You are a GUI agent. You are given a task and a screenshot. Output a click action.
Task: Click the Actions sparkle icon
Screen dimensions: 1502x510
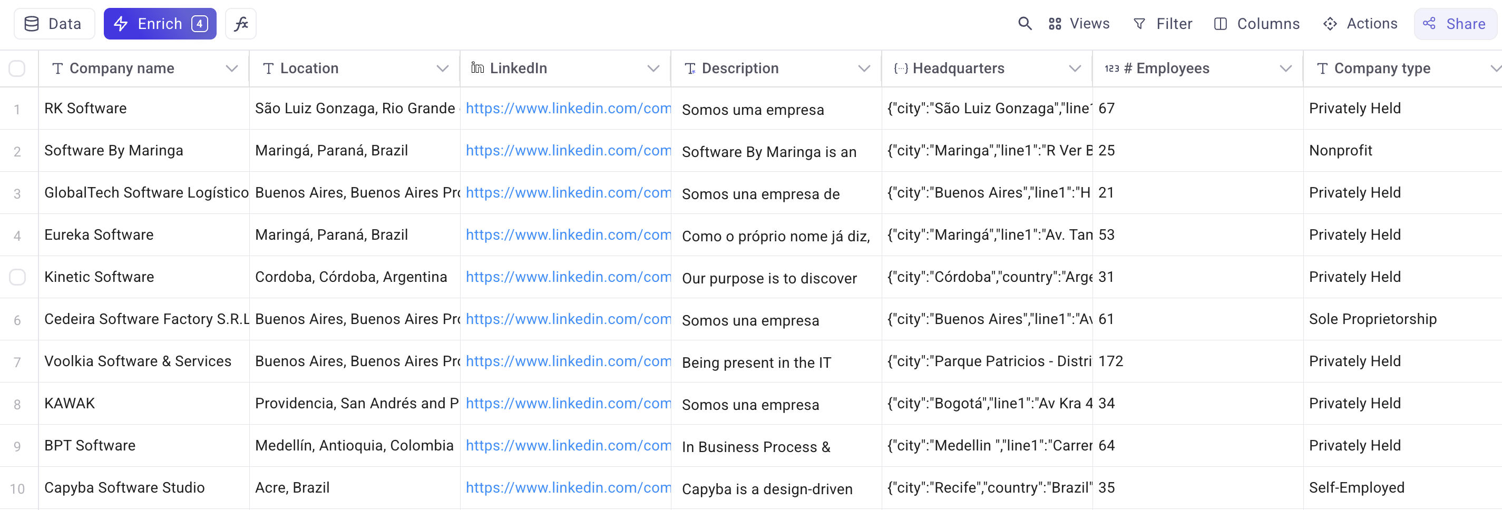(1330, 24)
